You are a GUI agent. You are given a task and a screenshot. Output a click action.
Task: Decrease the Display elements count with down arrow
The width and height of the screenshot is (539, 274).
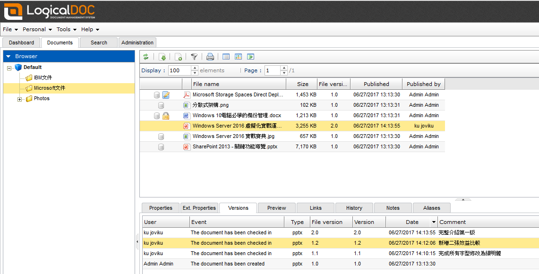(x=195, y=73)
